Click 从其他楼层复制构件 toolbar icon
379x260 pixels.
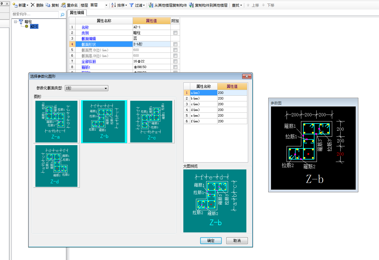[151, 5]
